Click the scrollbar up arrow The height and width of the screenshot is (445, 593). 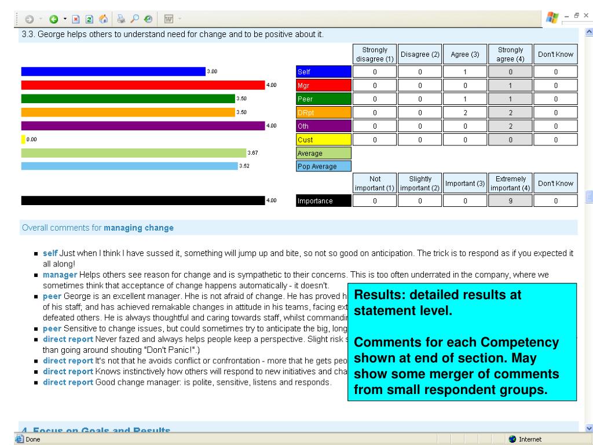coord(589,32)
